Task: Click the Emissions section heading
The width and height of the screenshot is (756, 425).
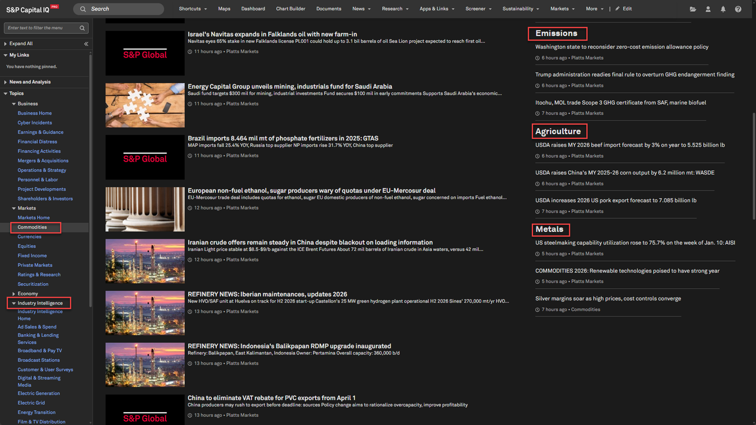Action: (556, 33)
